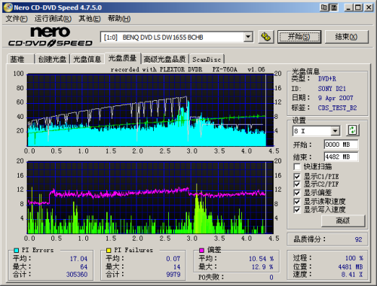Screen dimensions: 377x286
Task: Switch to the 高级光盘品质 tab
Action: pyautogui.click(x=164, y=59)
